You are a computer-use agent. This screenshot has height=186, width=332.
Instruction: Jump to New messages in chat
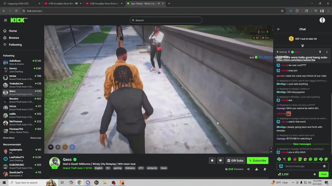coord(302,144)
